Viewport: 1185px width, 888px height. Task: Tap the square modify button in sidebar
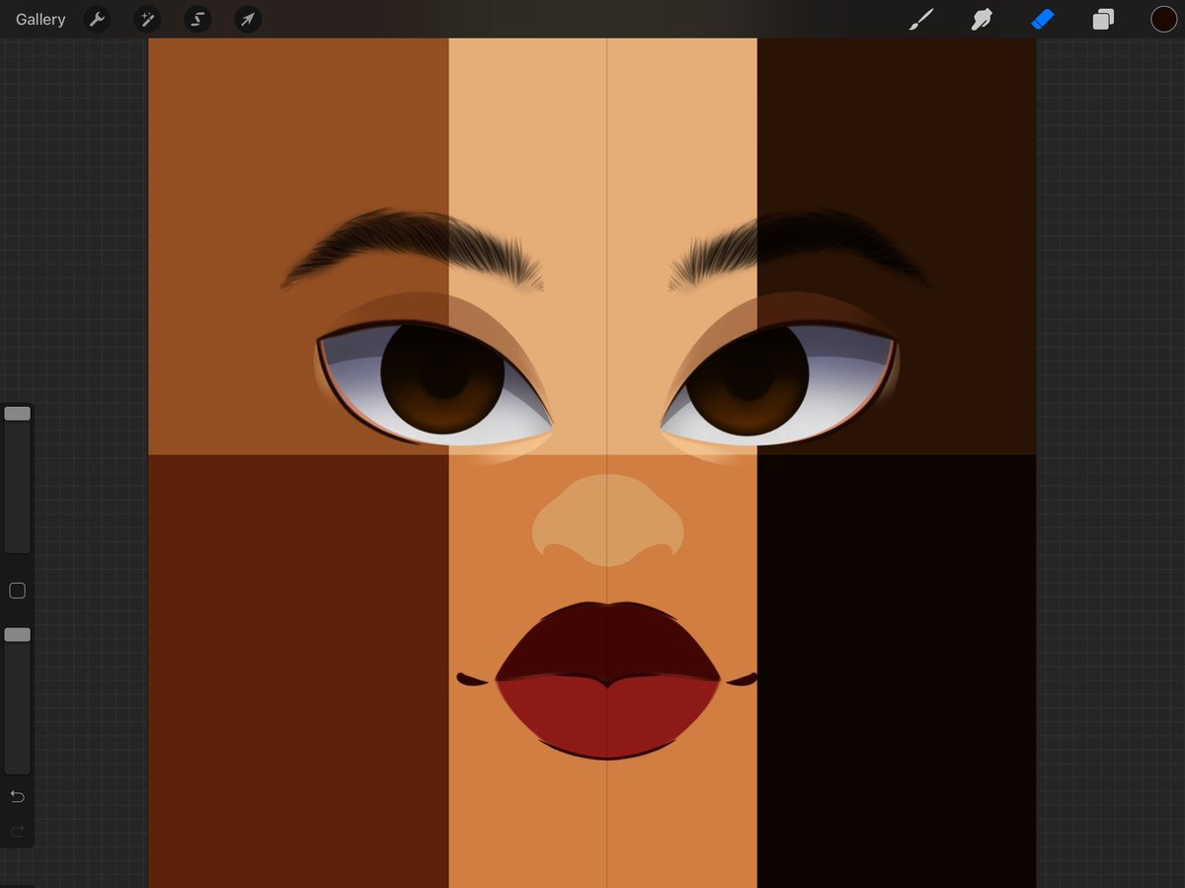tap(17, 591)
